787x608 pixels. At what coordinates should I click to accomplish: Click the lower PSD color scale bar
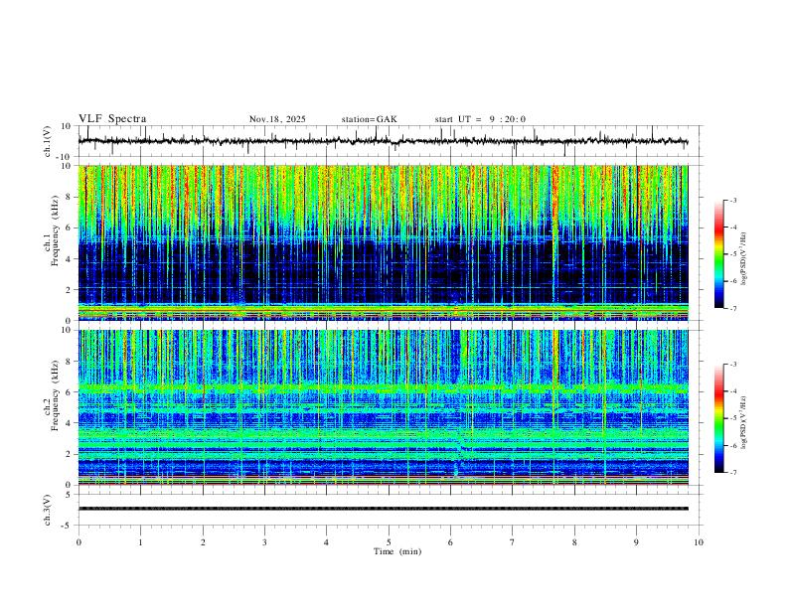click(x=719, y=418)
